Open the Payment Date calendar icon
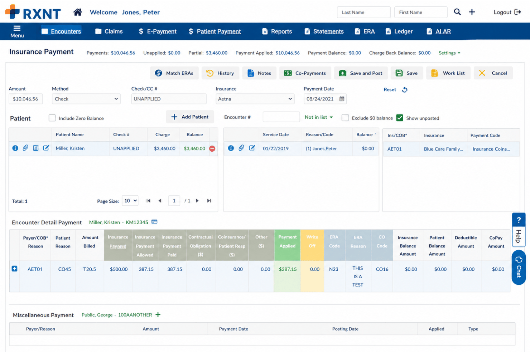 click(x=342, y=99)
